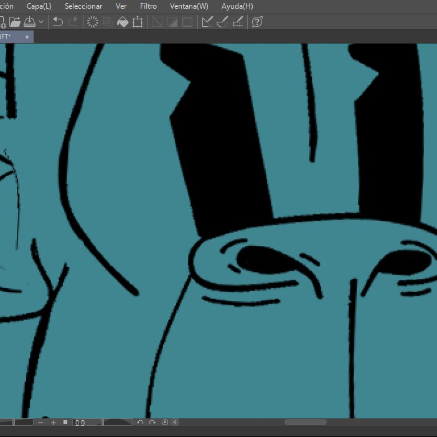Click the Undo arrow icon

pyautogui.click(x=58, y=22)
